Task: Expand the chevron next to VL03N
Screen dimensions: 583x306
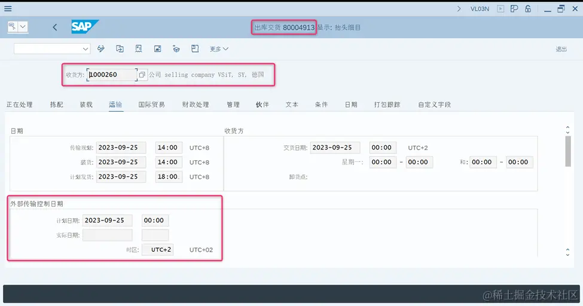Action: (459, 9)
